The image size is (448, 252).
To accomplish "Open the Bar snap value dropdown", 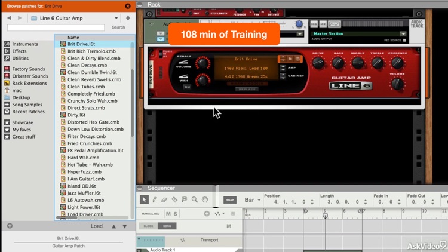I will pos(259,199).
